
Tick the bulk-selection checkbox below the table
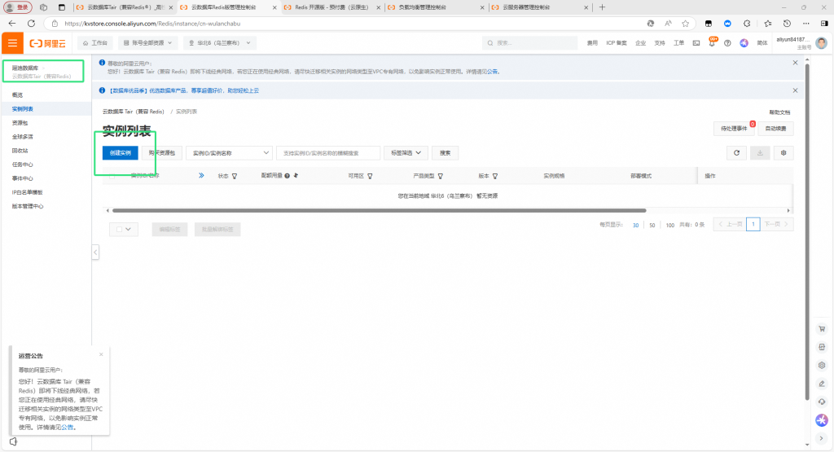pyautogui.click(x=119, y=230)
